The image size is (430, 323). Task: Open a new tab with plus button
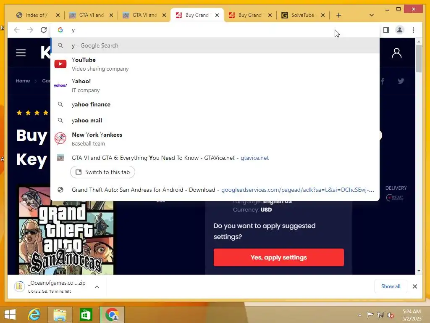339,15
